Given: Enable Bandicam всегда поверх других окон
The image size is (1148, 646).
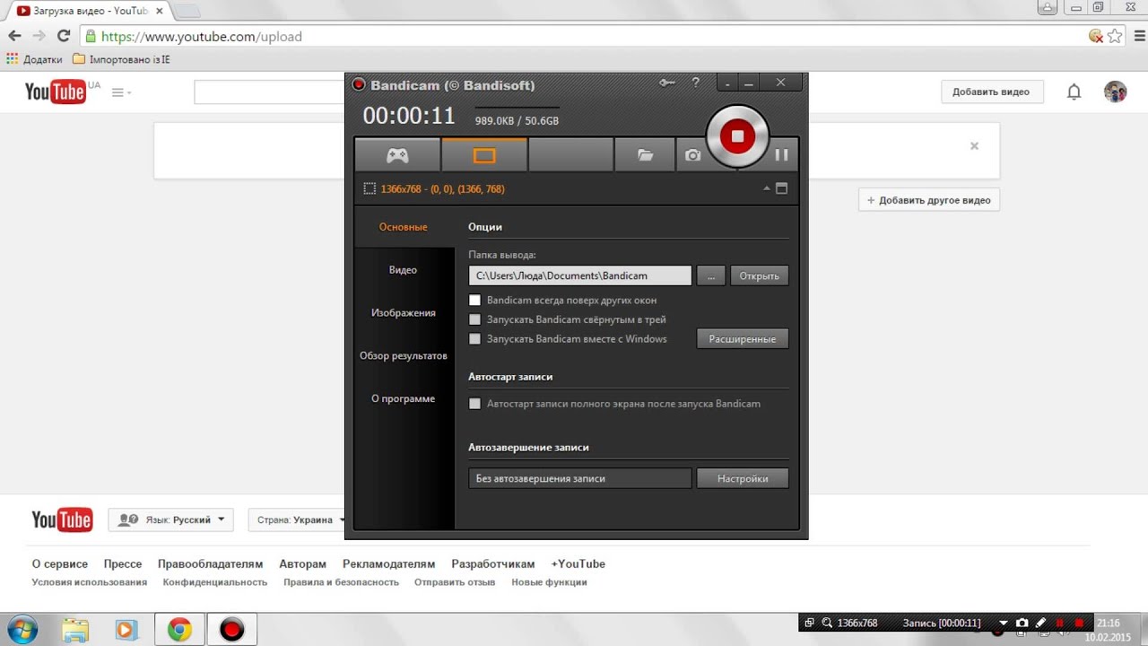Looking at the screenshot, I should click(x=475, y=301).
